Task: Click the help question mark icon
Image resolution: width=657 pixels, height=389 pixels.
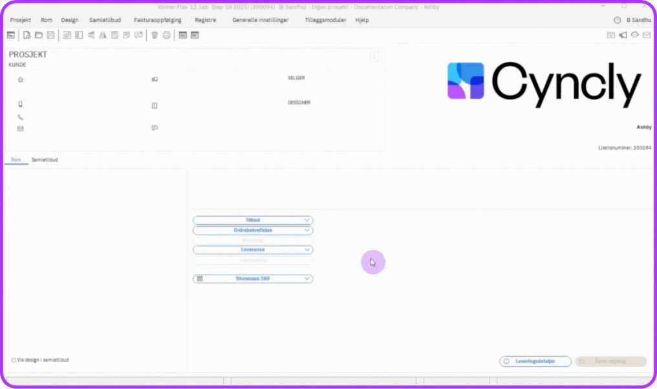Action: pyautogui.click(x=617, y=20)
